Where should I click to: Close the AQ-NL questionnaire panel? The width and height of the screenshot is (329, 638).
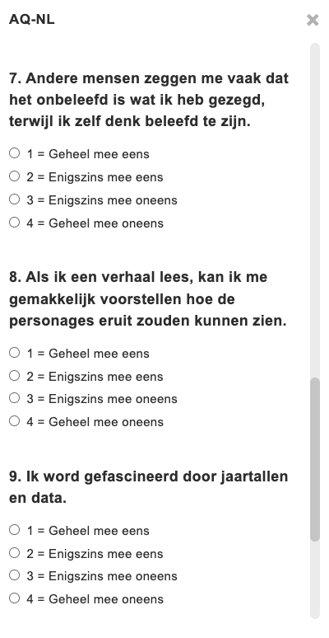(313, 20)
